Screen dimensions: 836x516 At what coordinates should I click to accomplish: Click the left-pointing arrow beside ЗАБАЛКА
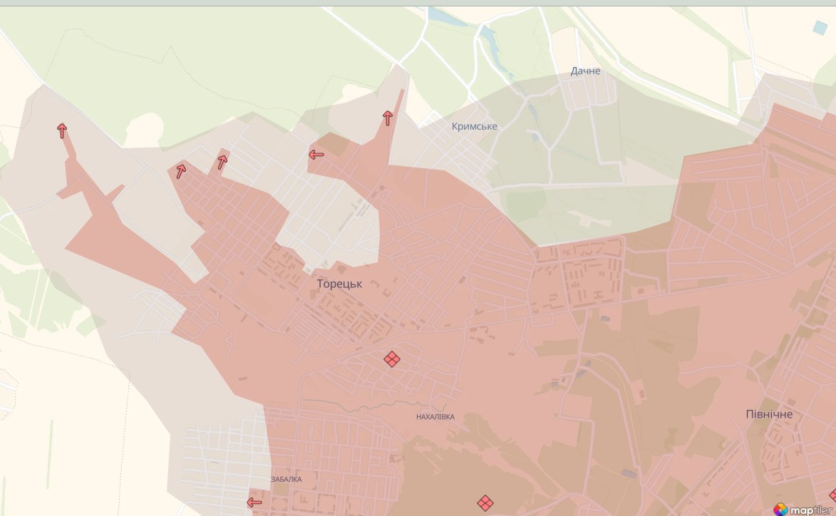[254, 502]
